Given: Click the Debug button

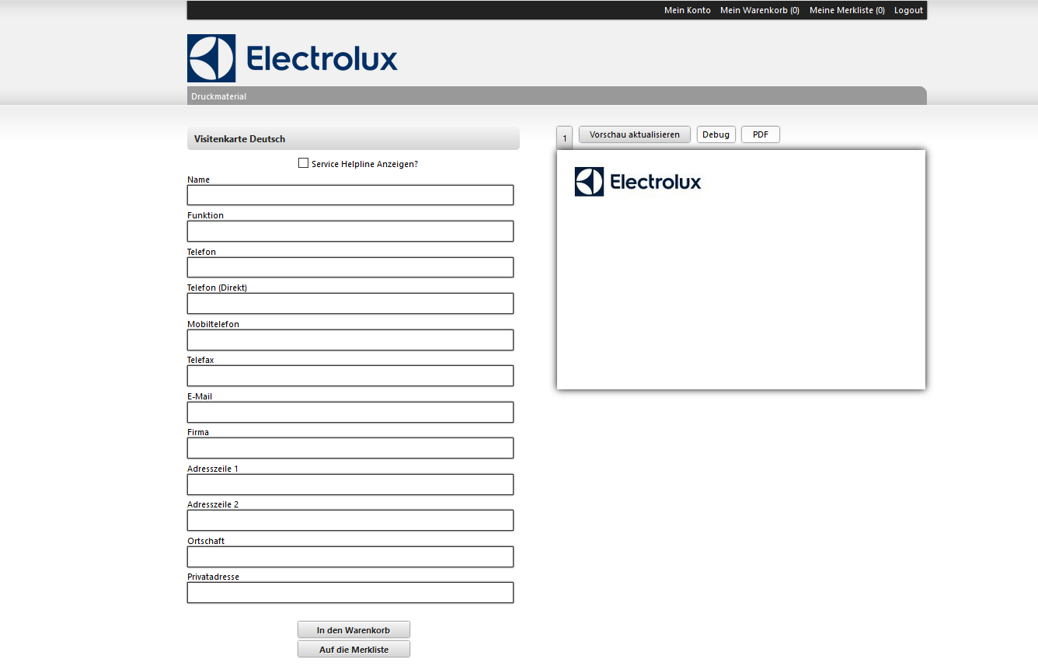Looking at the screenshot, I should point(716,134).
